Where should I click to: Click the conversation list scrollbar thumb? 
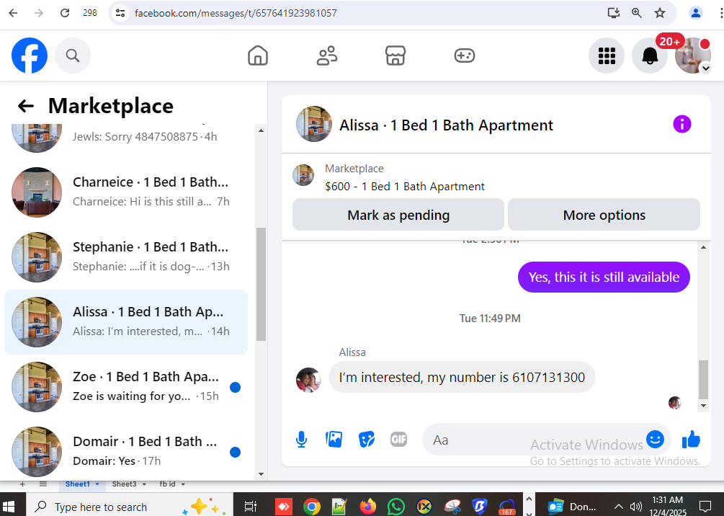[262, 284]
